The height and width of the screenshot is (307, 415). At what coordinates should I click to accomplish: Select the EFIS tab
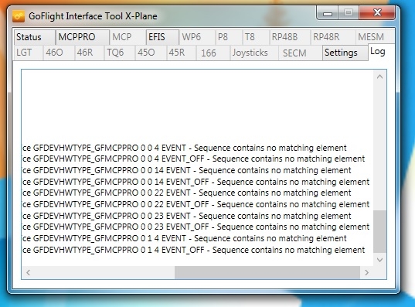pos(162,37)
